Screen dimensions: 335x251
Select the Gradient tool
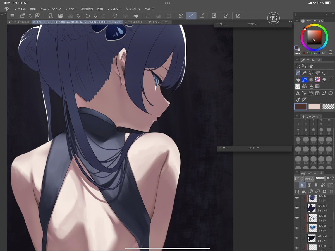click(317, 86)
